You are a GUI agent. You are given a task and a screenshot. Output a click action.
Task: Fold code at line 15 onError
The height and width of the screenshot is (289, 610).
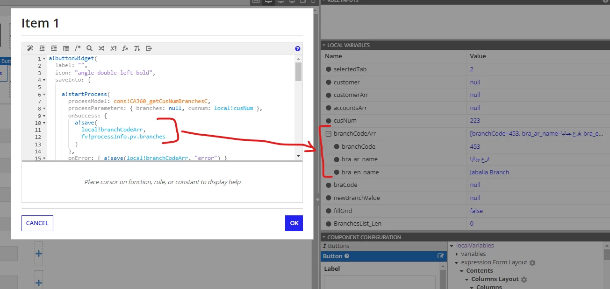click(44, 158)
